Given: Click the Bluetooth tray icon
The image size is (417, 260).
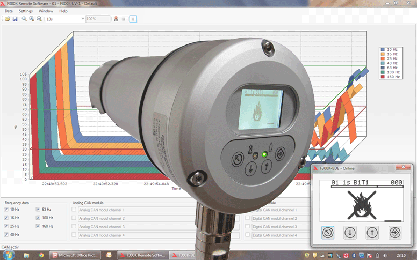Looking at the screenshot, I should (354, 256).
